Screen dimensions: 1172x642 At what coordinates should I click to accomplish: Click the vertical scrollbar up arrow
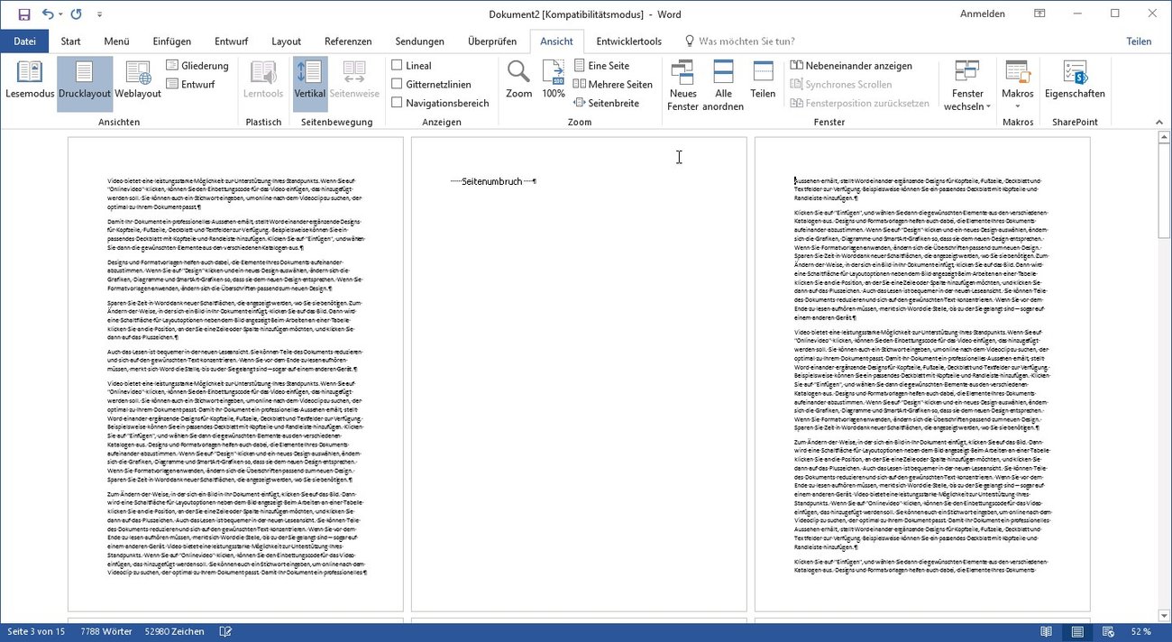click(x=1164, y=139)
